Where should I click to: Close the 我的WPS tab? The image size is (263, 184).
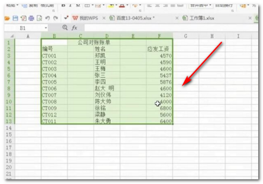point(104,18)
